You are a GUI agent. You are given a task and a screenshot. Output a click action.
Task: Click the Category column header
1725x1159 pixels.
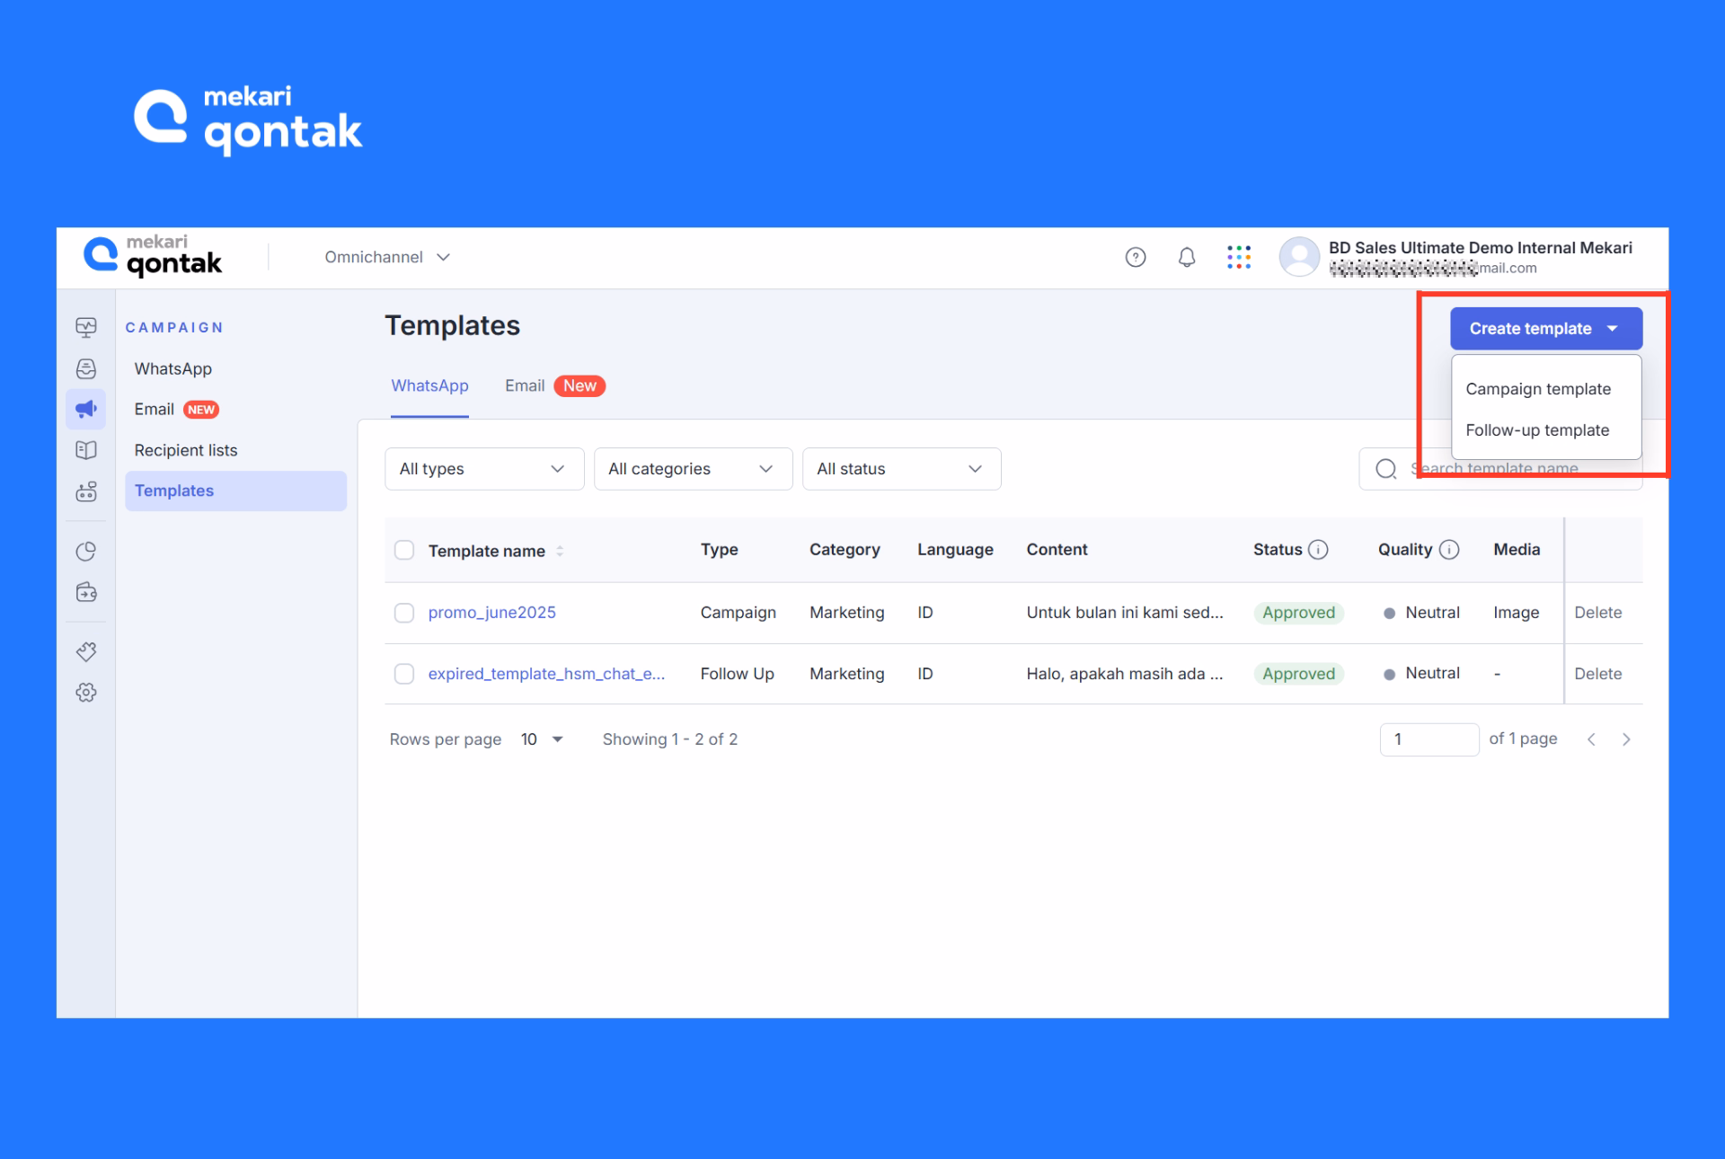point(845,550)
